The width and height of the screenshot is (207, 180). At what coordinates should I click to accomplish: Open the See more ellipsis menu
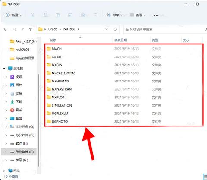156,15
